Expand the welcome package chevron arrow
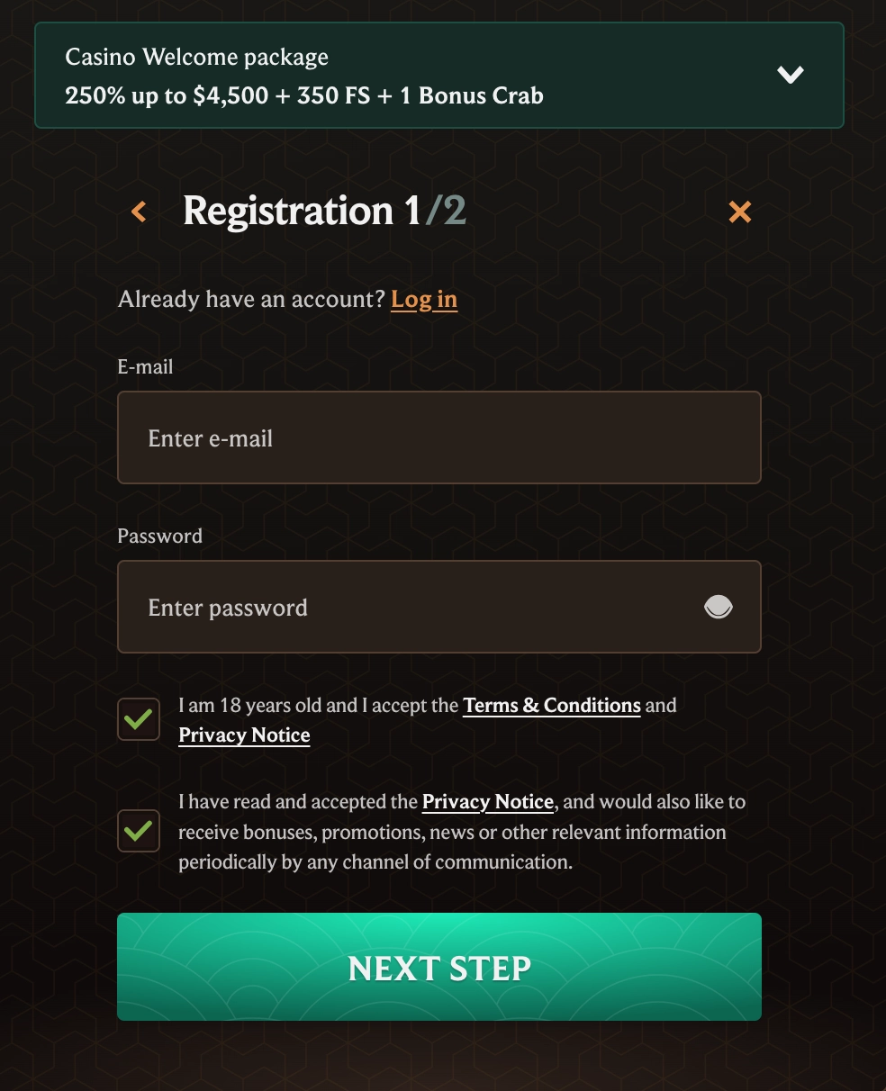Image resolution: width=886 pixels, height=1091 pixels. (790, 75)
